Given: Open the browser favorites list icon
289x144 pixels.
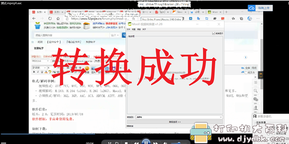Looking at the screenshot, I should point(233,18).
